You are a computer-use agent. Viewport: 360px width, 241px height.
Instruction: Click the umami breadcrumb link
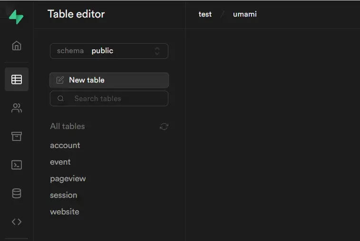point(245,14)
